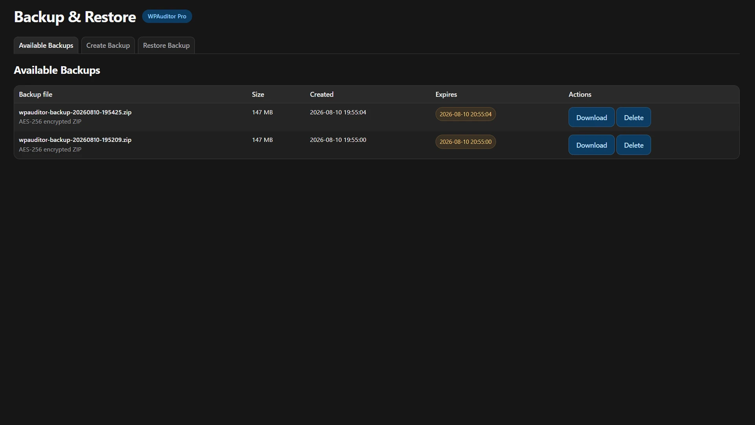
Task: Click the Expires column header
Action: [x=446, y=94]
